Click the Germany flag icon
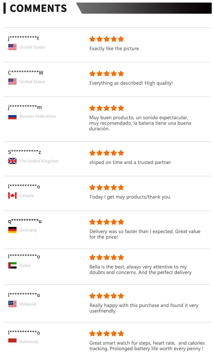This screenshot has width=214, height=361. click(x=12, y=230)
